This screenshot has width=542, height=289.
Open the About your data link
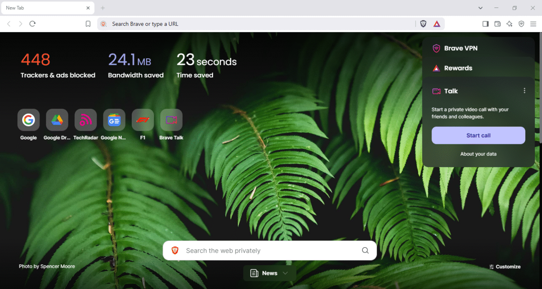click(478, 153)
